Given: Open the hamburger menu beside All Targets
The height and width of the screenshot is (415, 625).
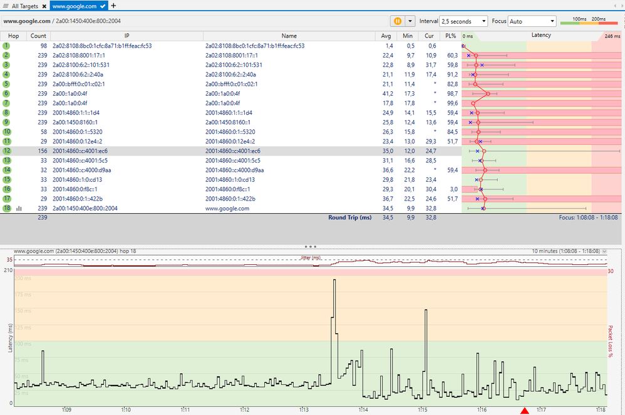Looking at the screenshot, I should pos(6,6).
